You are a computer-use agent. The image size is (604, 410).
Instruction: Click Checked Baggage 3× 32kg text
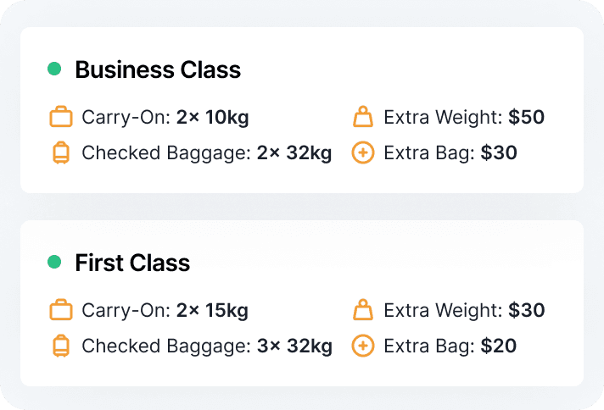point(207,346)
